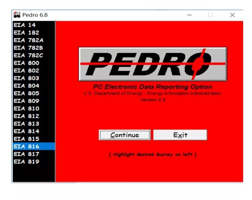Viewport: 252px width, 200px height.
Task: Click the highlighted EIA 816 row
Action: (x=34, y=147)
